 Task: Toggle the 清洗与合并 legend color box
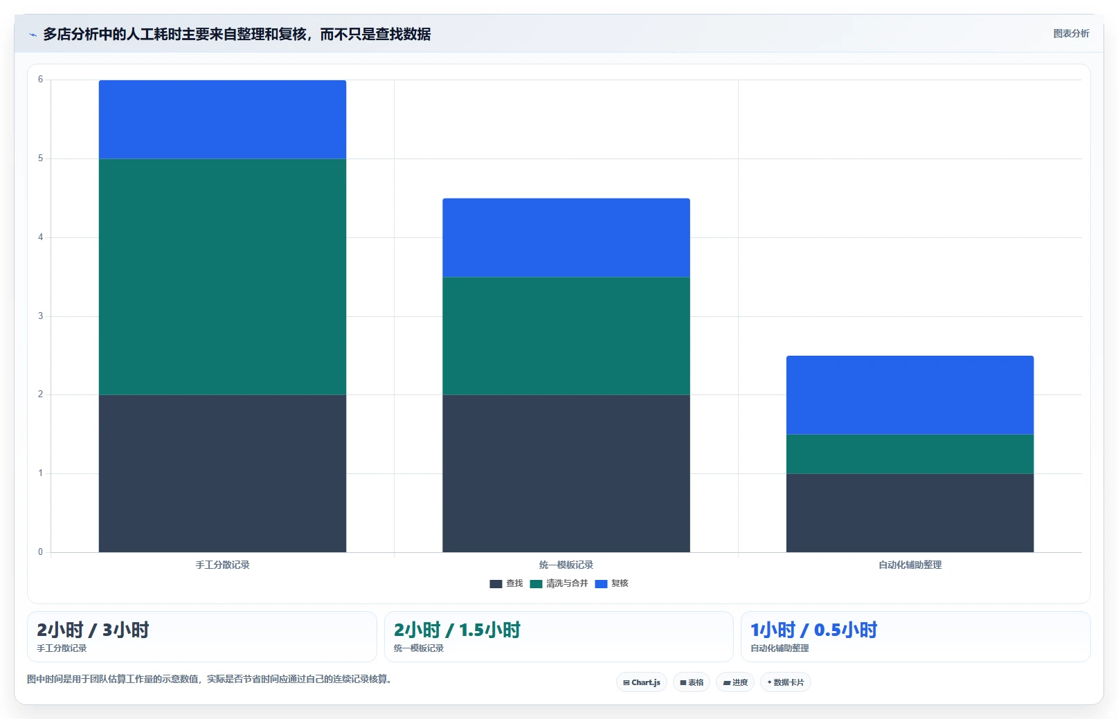536,584
